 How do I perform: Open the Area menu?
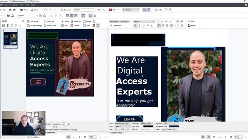pyautogui.click(x=22, y=5)
